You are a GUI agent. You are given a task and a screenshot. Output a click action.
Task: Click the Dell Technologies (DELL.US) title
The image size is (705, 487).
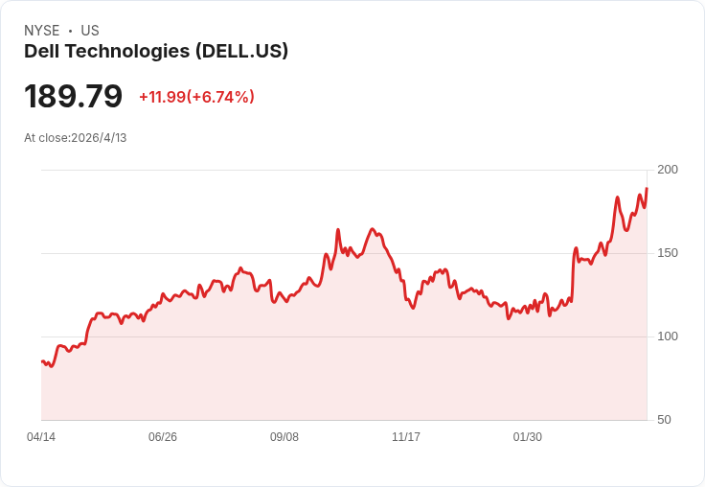click(156, 52)
